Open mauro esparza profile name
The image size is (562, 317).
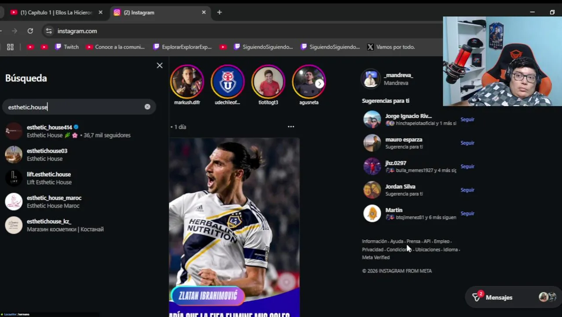(404, 140)
